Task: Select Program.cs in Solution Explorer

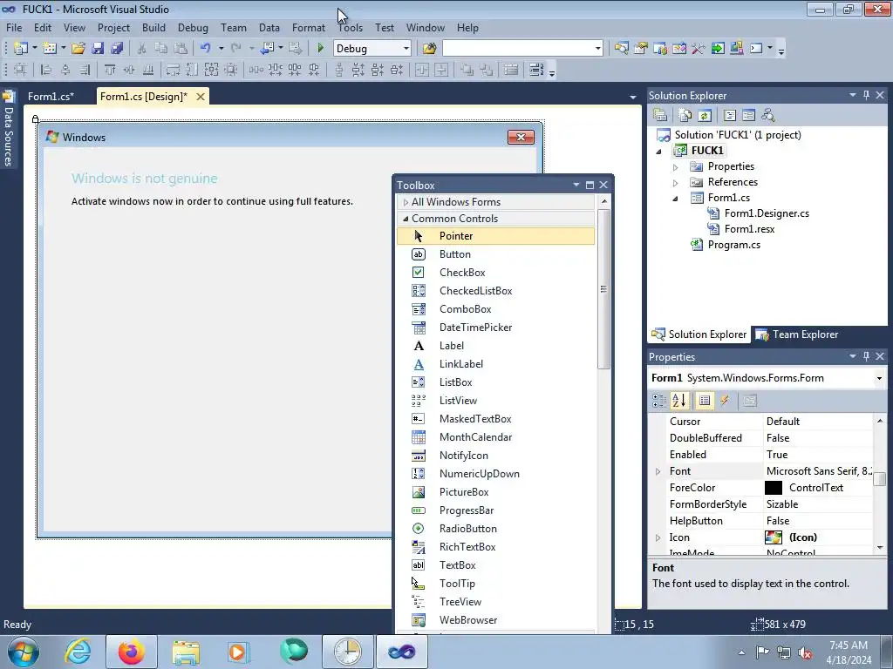Action: [733, 245]
